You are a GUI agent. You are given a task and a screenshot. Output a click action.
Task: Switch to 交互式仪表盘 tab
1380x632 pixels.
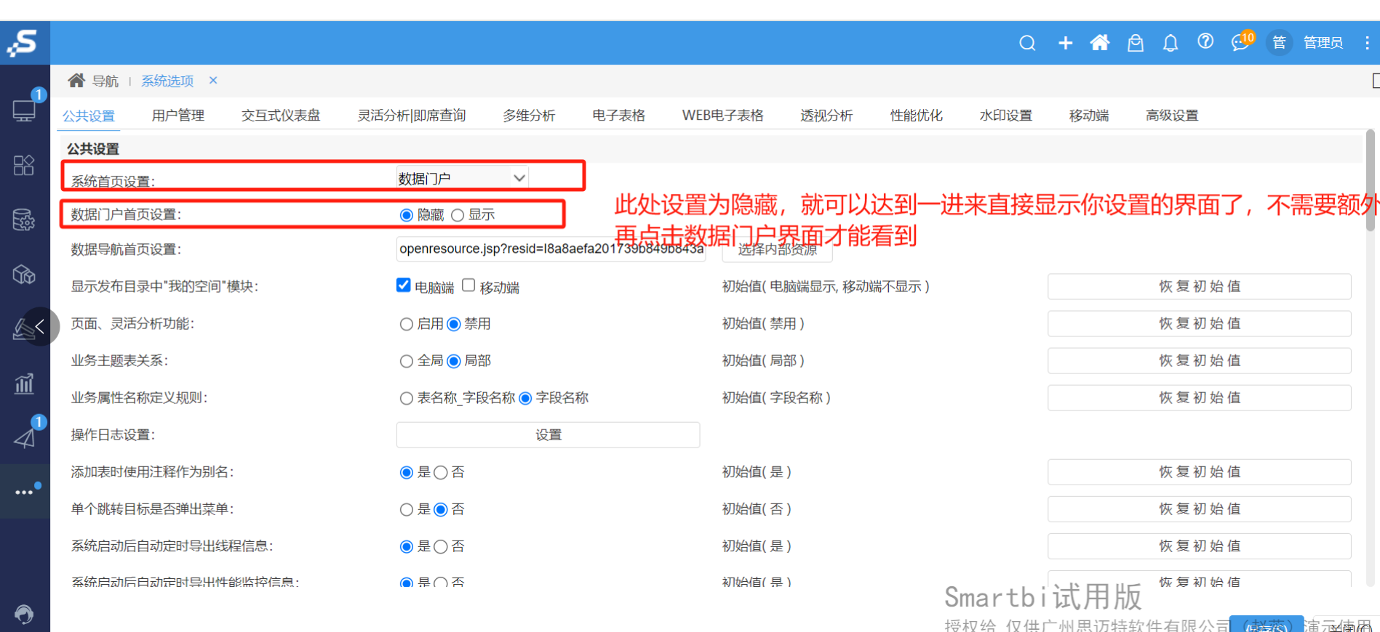281,116
